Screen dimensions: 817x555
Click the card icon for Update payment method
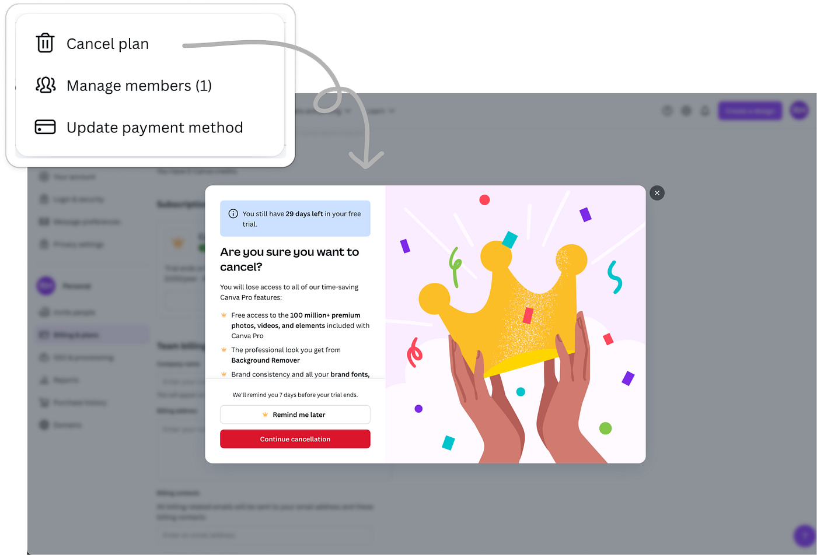pos(45,127)
